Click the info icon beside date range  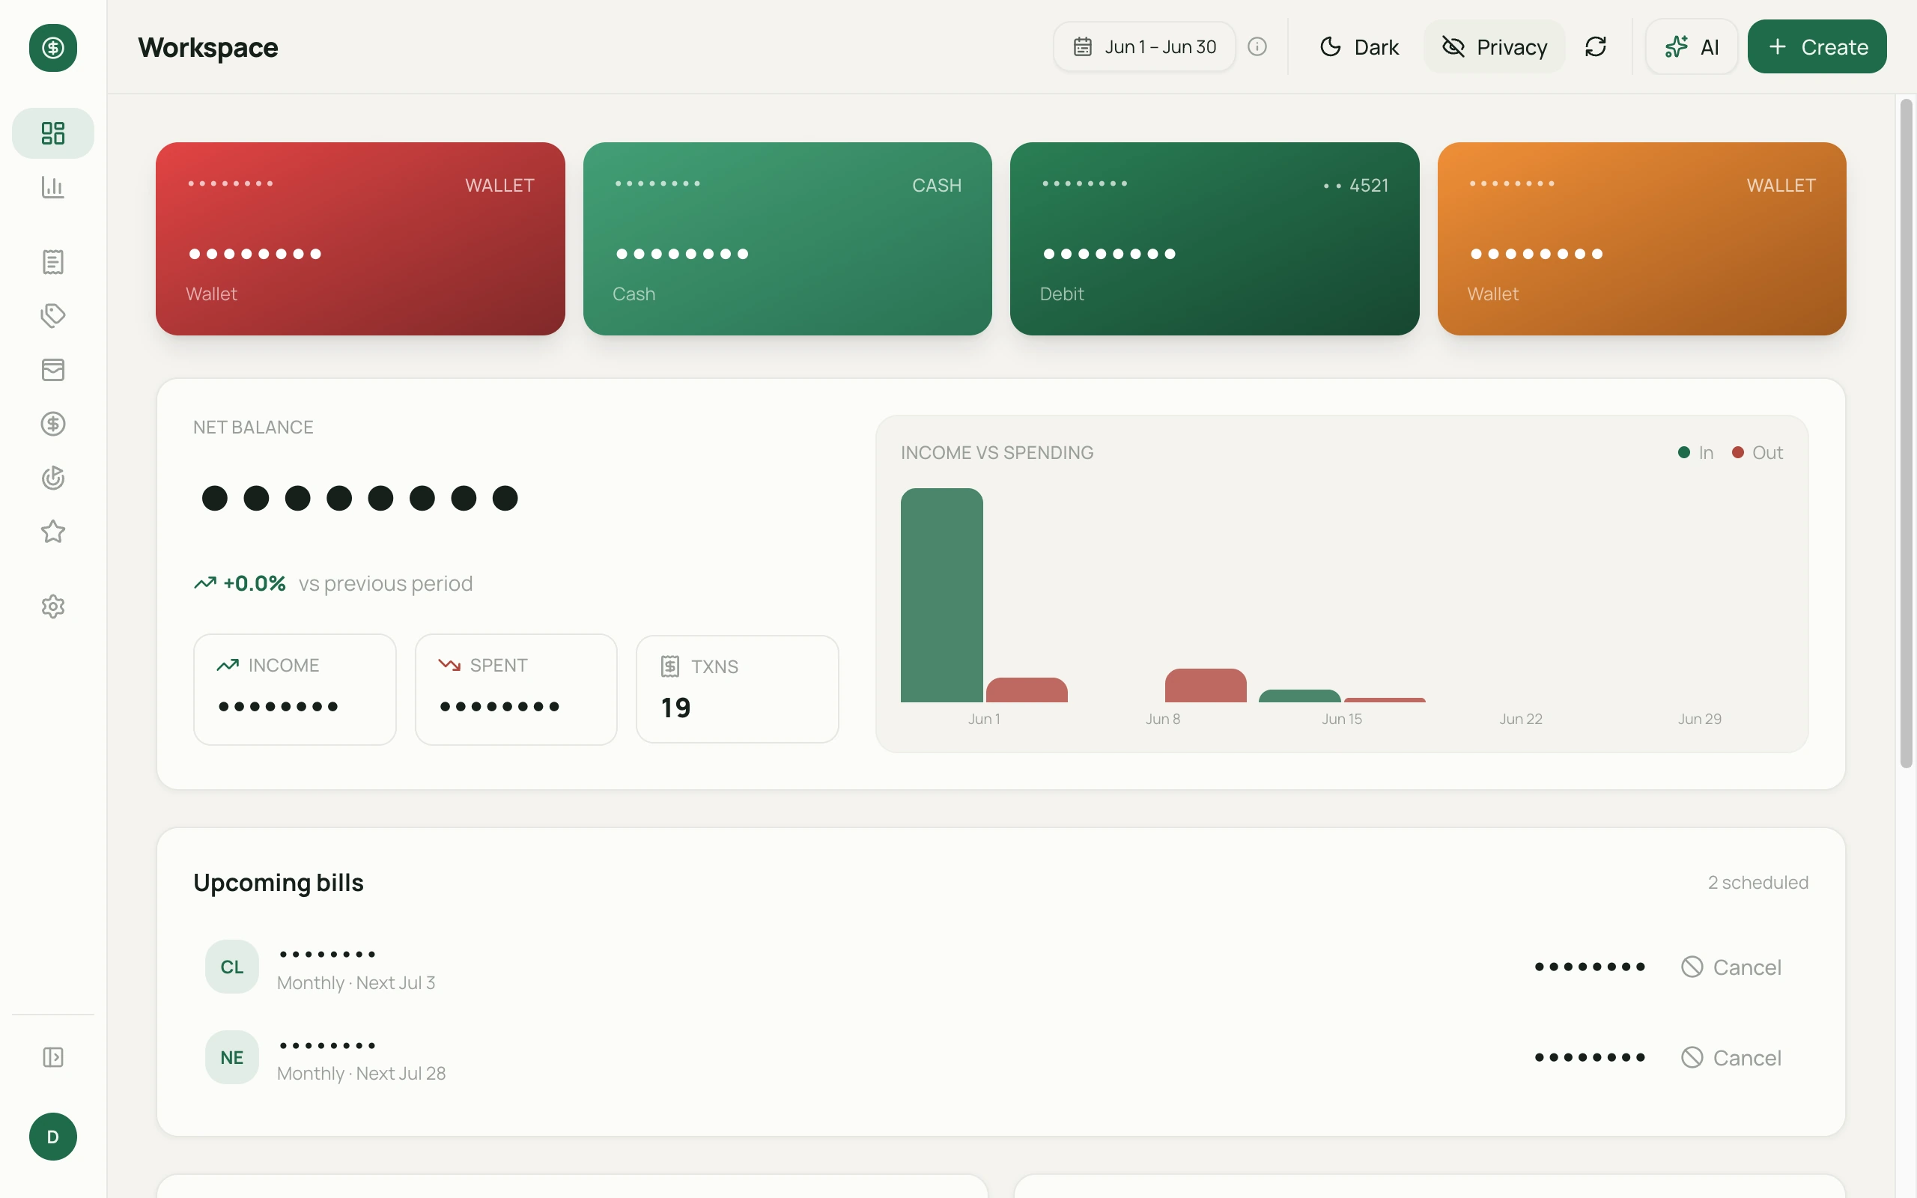click(1257, 46)
